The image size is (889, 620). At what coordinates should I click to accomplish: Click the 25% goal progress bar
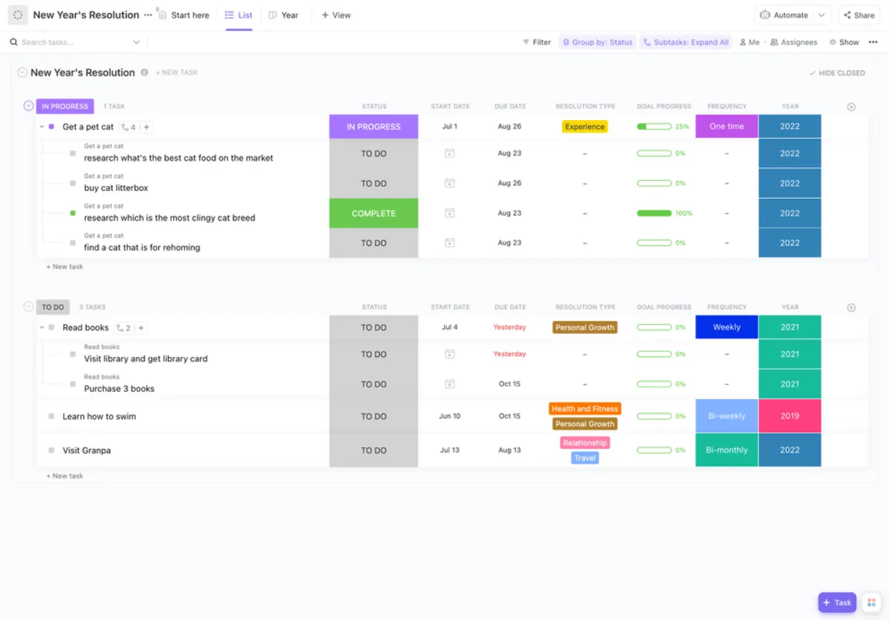[x=654, y=127]
